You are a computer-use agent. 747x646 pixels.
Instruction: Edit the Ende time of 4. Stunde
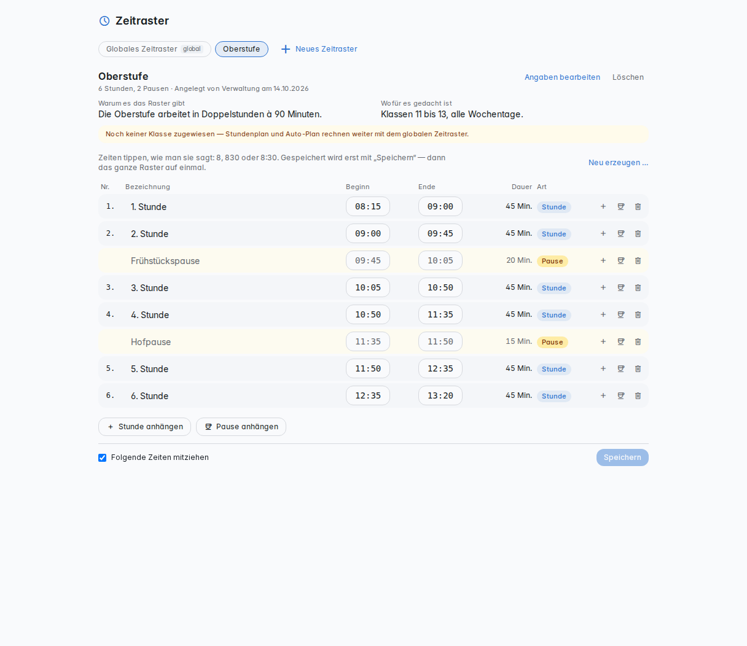tap(440, 315)
